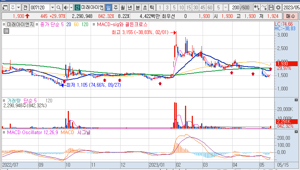Click the add candlestick chart icon

(257, 7)
